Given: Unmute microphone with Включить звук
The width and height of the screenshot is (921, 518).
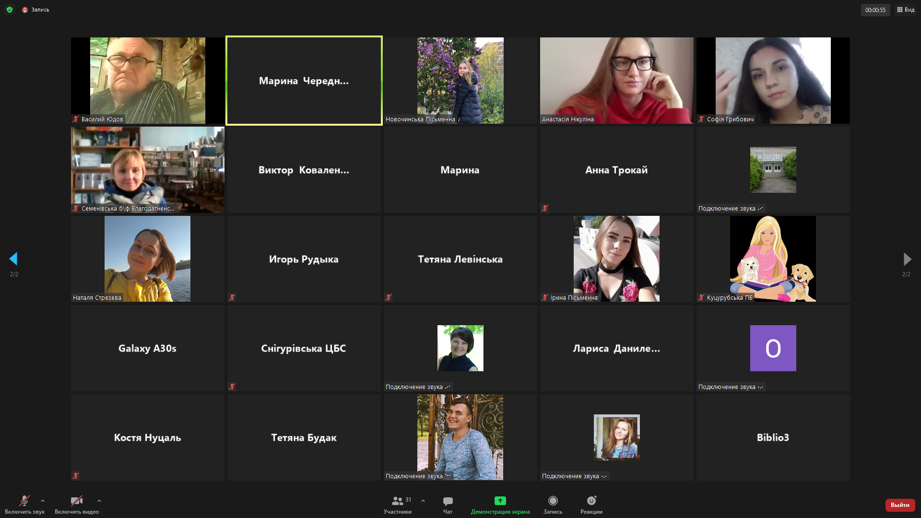Looking at the screenshot, I should tap(24, 501).
